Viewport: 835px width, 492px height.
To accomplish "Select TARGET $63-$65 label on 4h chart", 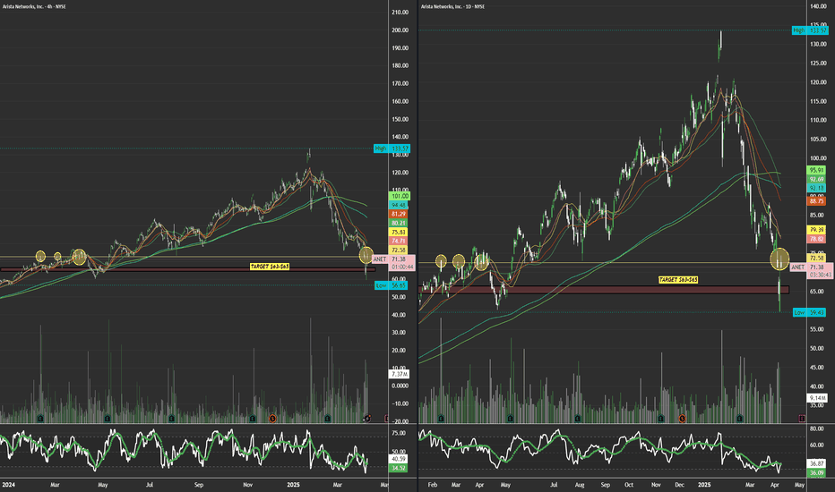I will pyautogui.click(x=270, y=266).
